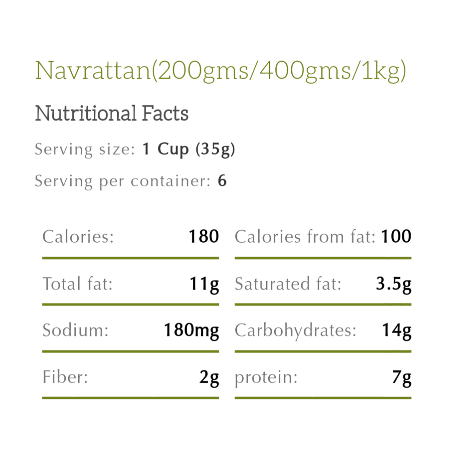This screenshot has height=452, width=452.
Task: Click the 14g carbohydrates value
Action: click(x=397, y=331)
